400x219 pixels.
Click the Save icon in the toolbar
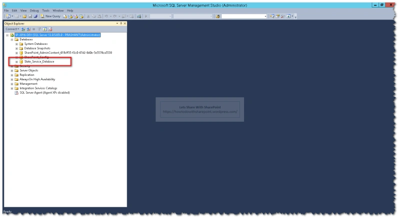30,16
